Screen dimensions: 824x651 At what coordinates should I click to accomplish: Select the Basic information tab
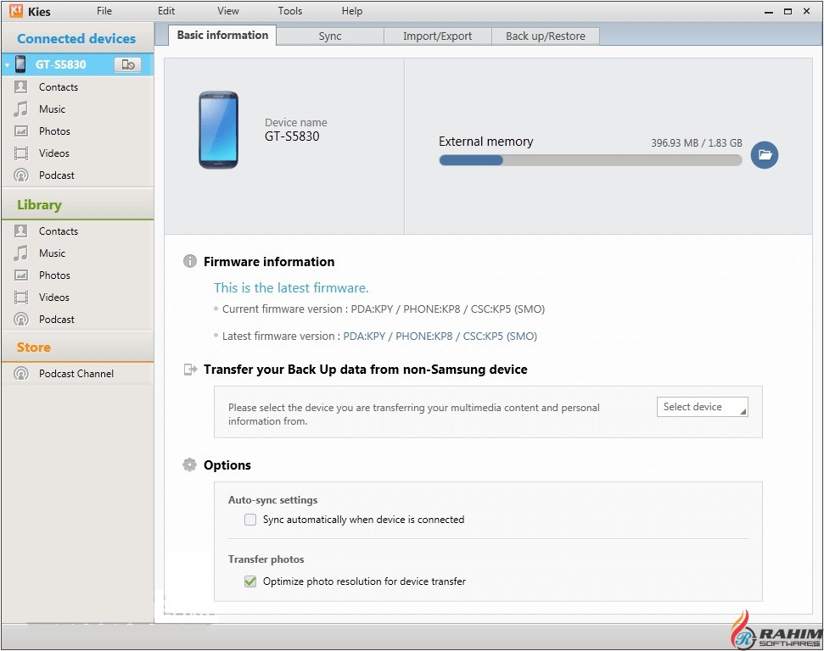pyautogui.click(x=222, y=35)
